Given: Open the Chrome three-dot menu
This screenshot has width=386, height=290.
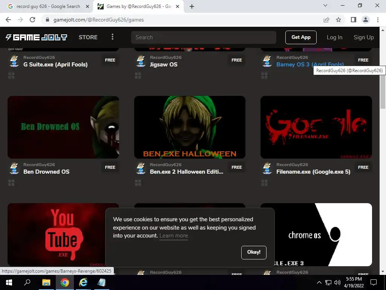Looking at the screenshot, I should [378, 20].
